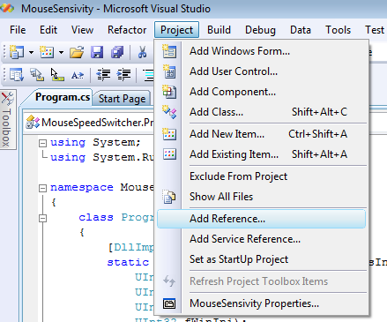Collapse the using directives region
The height and width of the screenshot is (322, 387).
[x=43, y=143]
